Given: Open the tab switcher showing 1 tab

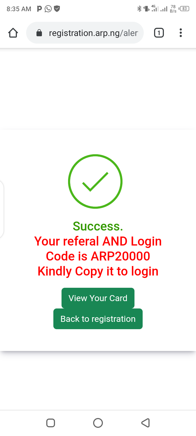Looking at the screenshot, I should pos(159,33).
